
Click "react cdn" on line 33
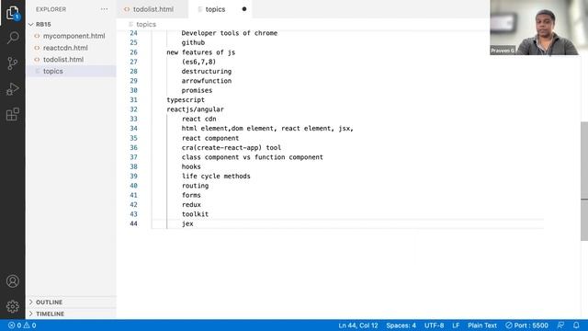pos(198,119)
